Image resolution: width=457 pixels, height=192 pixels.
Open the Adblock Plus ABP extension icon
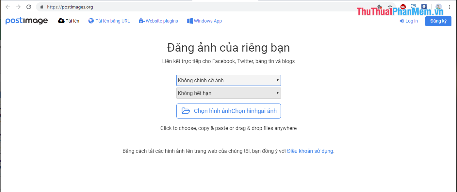[403, 7]
